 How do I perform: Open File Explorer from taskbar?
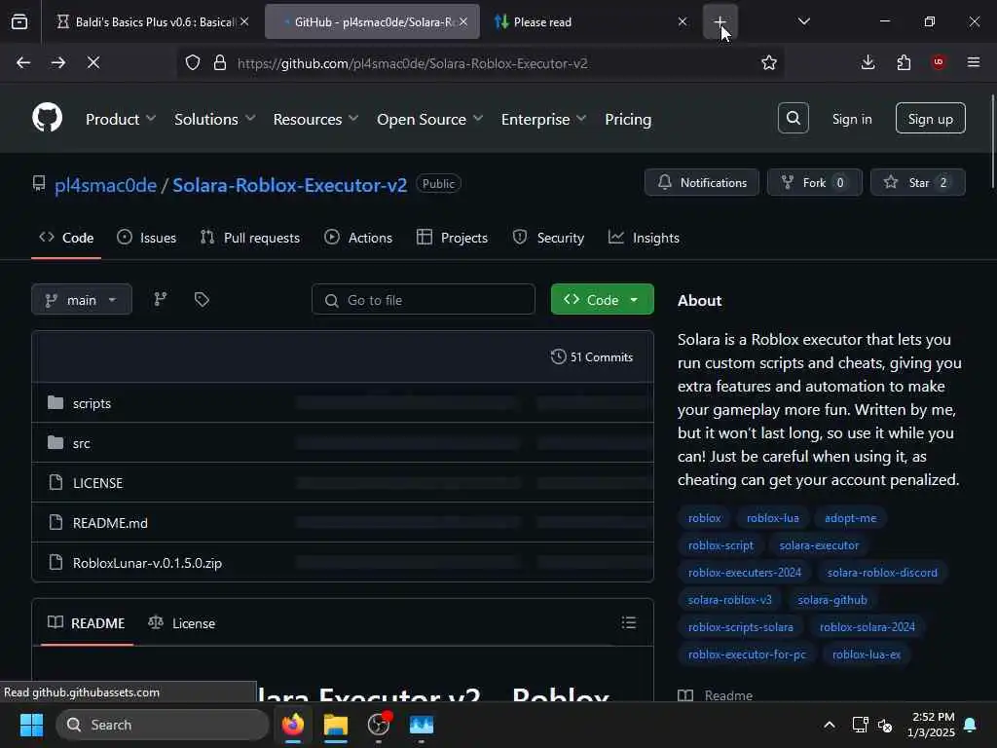(x=335, y=725)
